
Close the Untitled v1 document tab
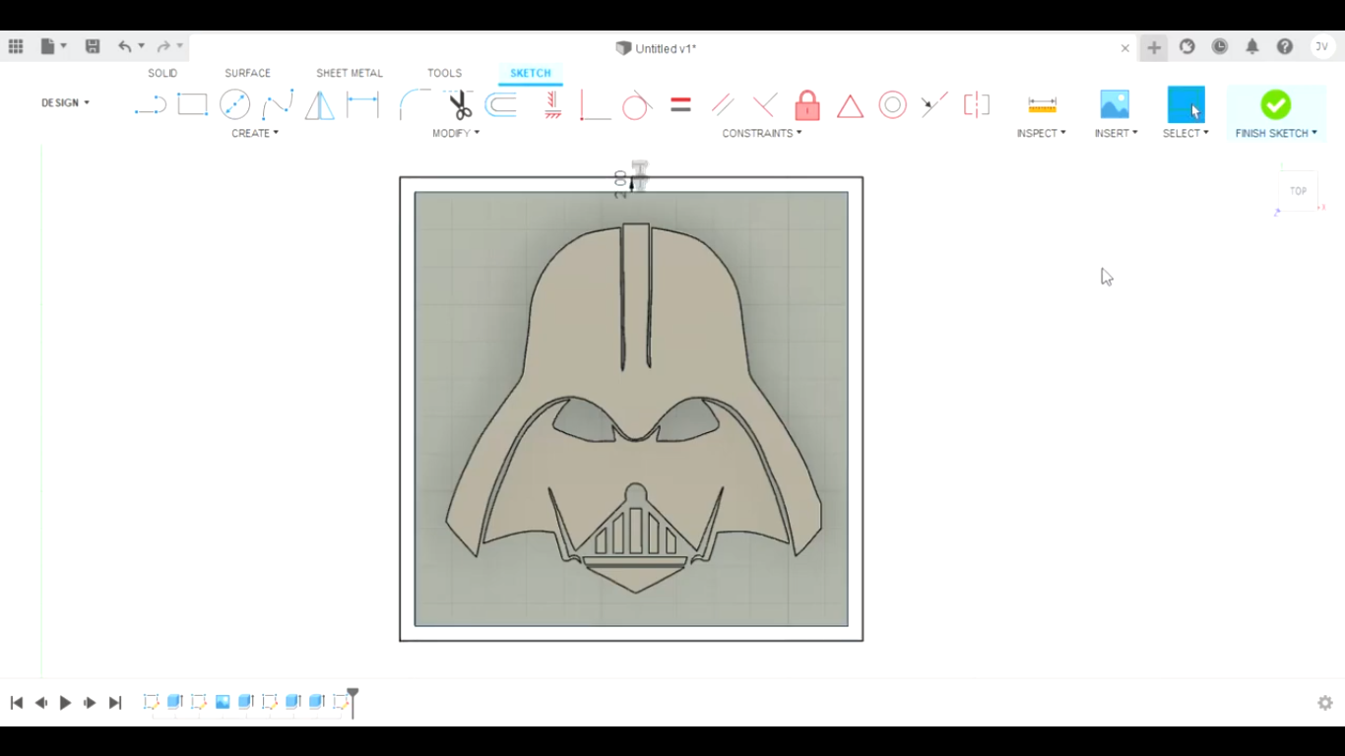pos(1125,48)
